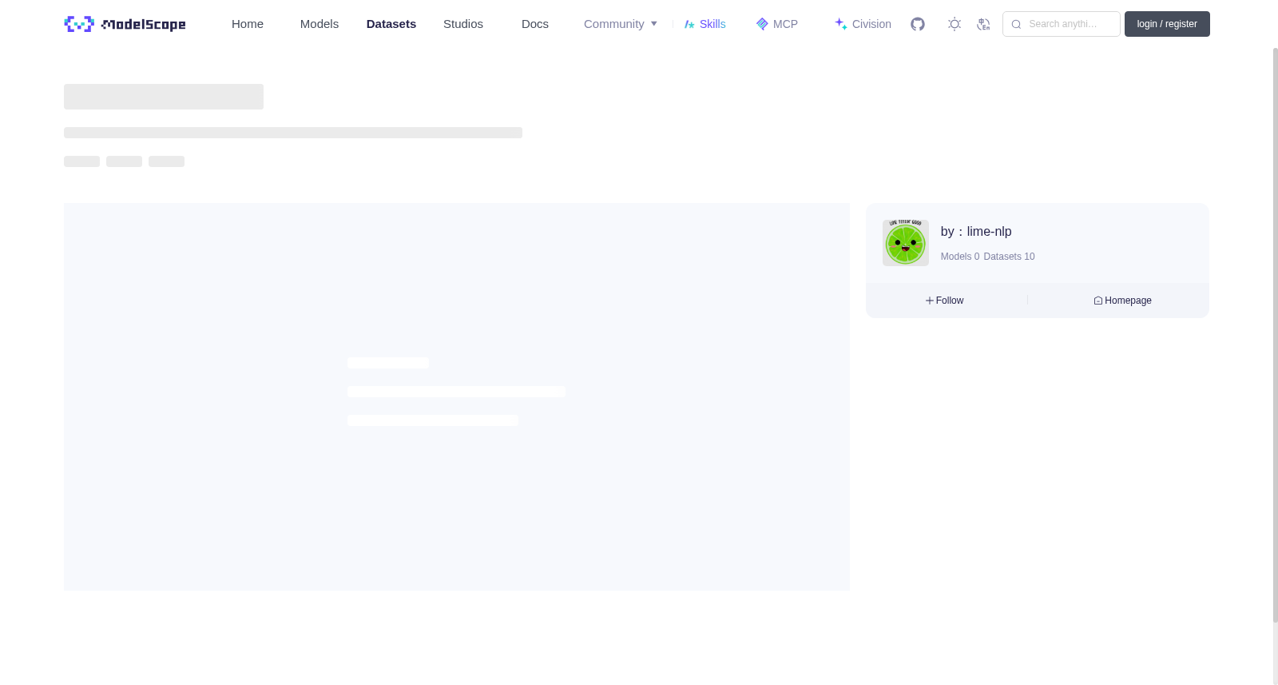Open the Studios menu item

(x=463, y=24)
